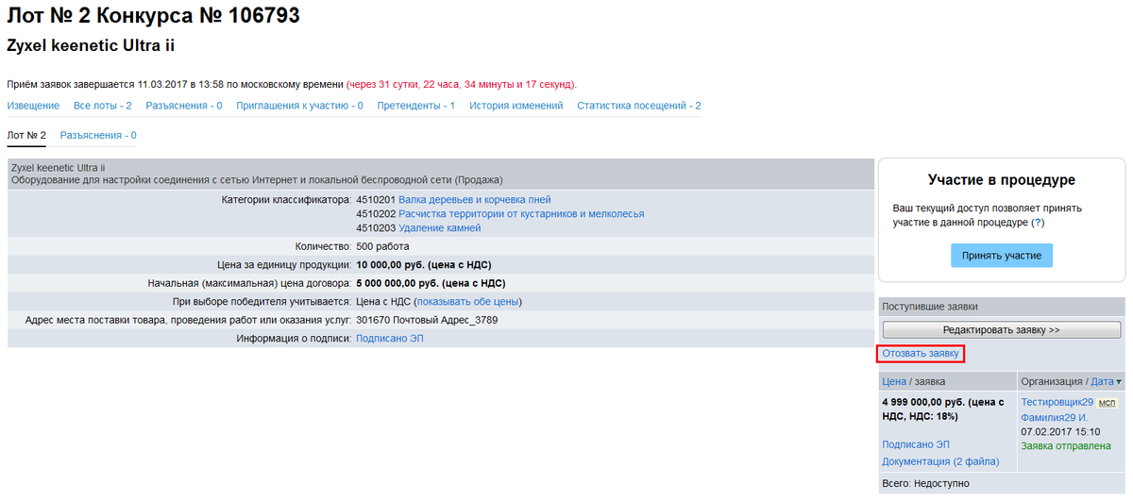This screenshot has height=501, width=1133.
Task: Open category Валка деревьев и корчевка пней
Action: (474, 200)
